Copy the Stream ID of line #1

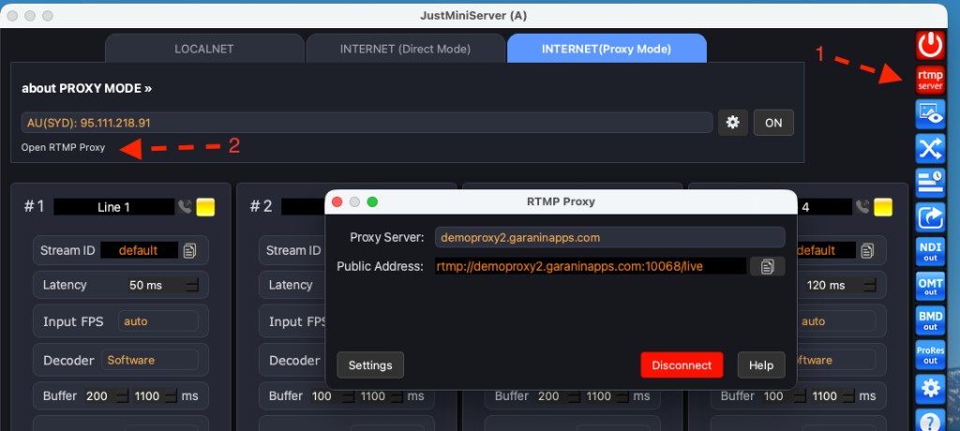coord(189,250)
